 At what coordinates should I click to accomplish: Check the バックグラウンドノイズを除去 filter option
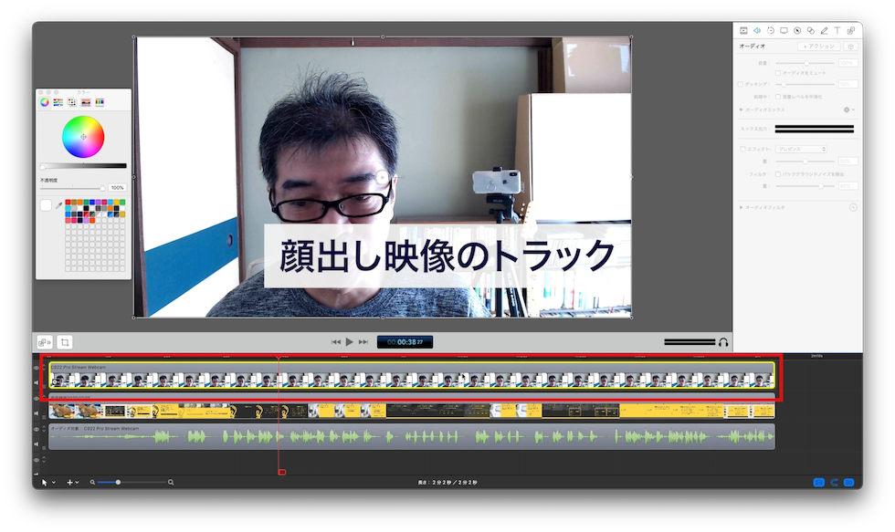pos(777,175)
